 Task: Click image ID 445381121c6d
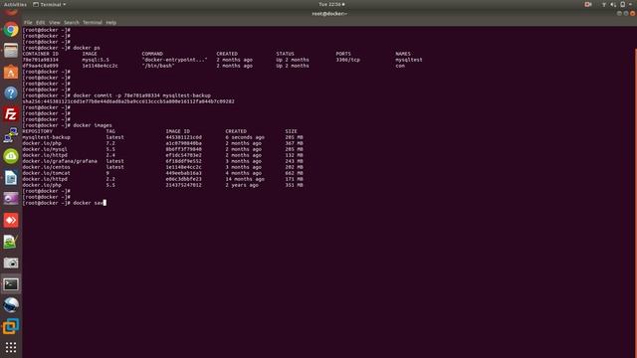pyautogui.click(x=183, y=137)
